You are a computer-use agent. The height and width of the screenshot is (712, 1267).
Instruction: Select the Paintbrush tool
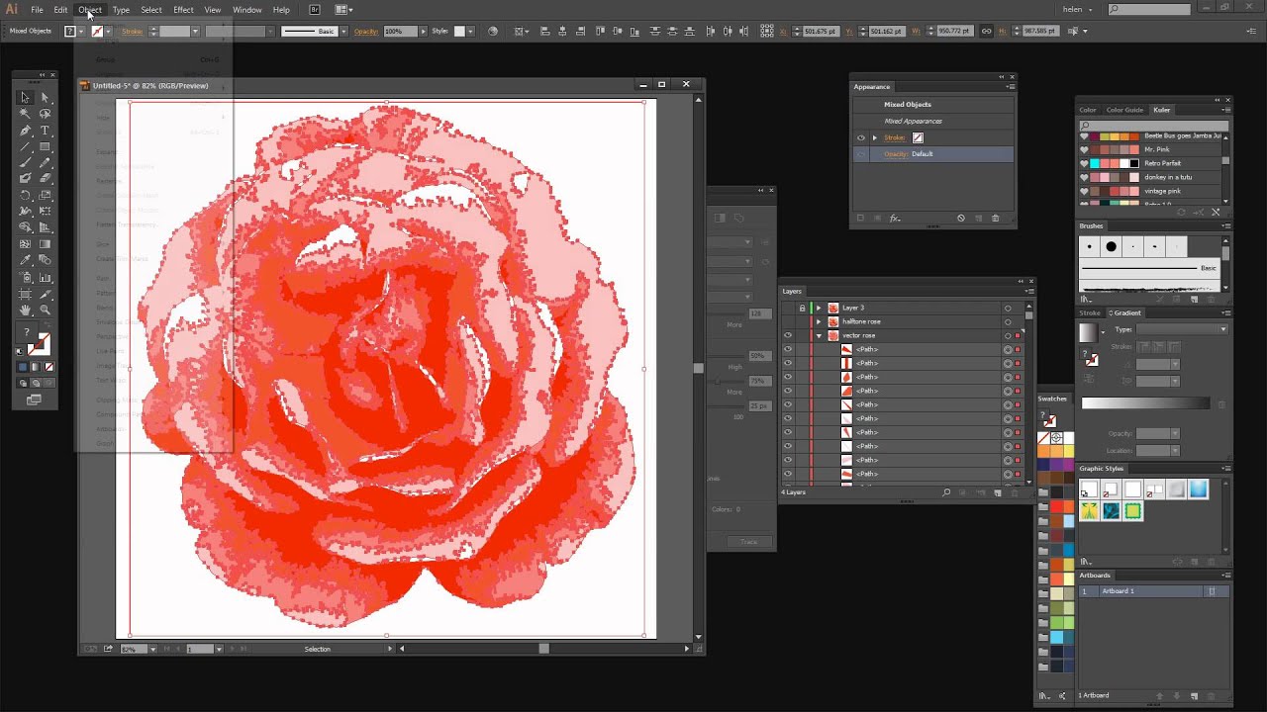pyautogui.click(x=25, y=162)
